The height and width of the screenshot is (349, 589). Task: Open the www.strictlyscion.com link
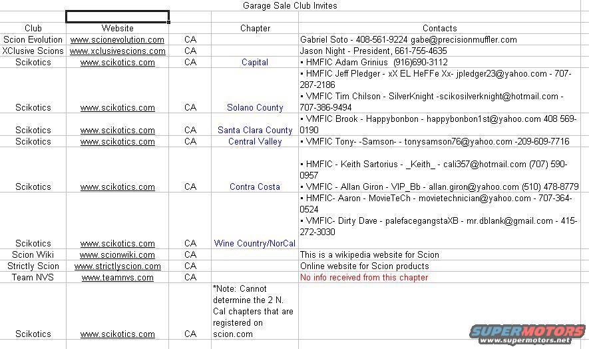click(x=117, y=266)
